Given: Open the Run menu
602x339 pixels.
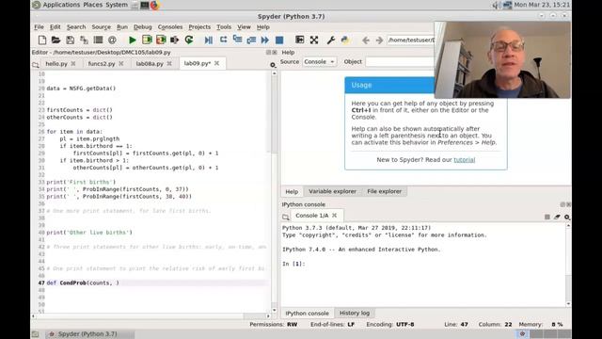Looking at the screenshot, I should (122, 27).
